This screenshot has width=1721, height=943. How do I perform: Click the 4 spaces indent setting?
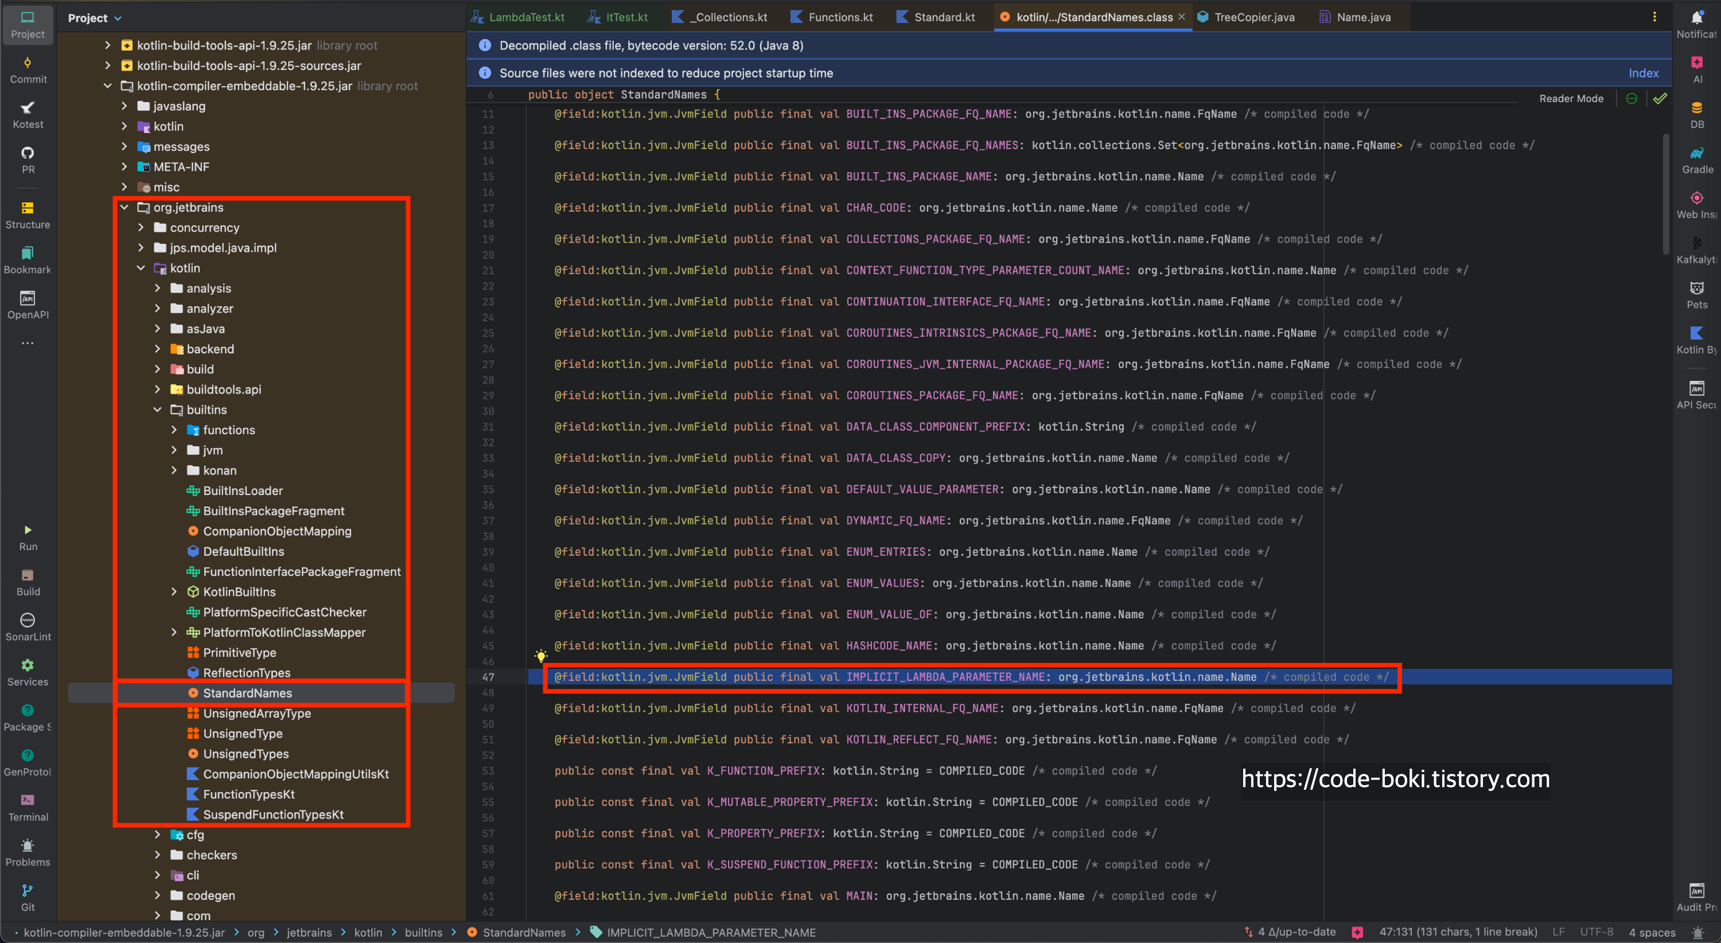click(x=1652, y=932)
